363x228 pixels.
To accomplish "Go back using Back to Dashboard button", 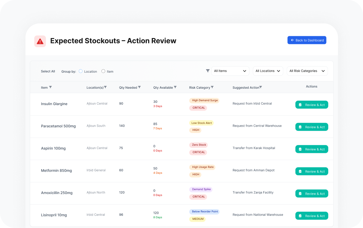I will pos(307,40).
